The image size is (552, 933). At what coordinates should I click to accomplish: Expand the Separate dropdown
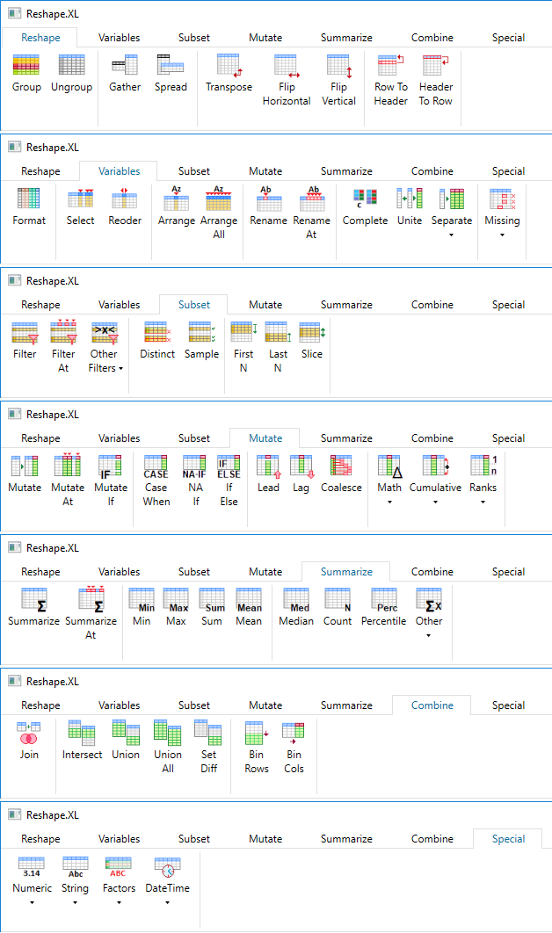pyautogui.click(x=452, y=235)
